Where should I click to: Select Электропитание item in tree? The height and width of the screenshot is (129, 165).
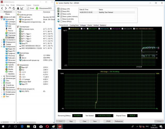pos(10,33)
